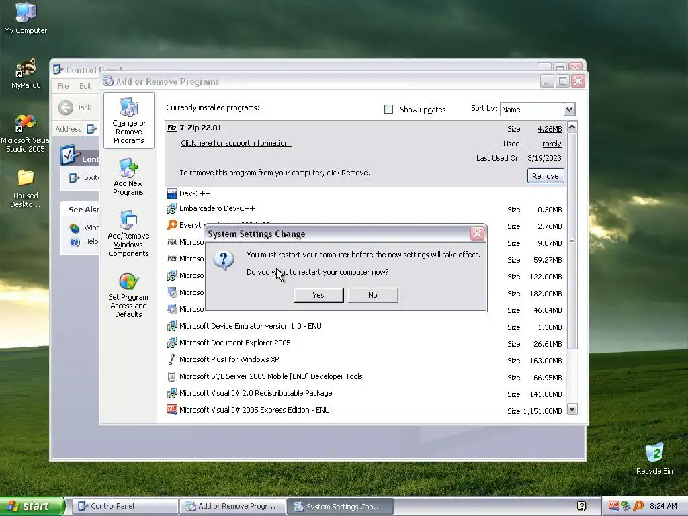Image resolution: width=688 pixels, height=516 pixels.
Task: Switch to Control Panel taskbar button
Action: pos(125,506)
